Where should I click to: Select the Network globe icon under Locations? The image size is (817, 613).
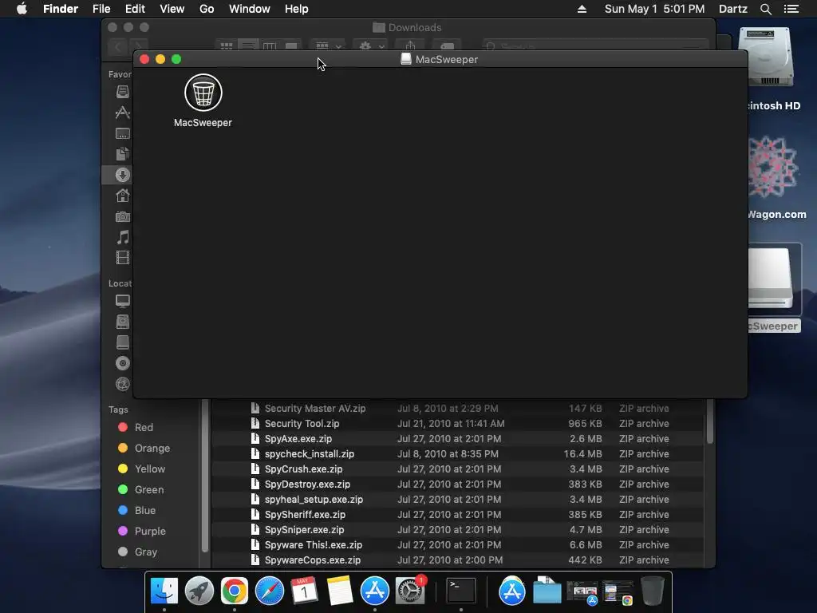122,384
